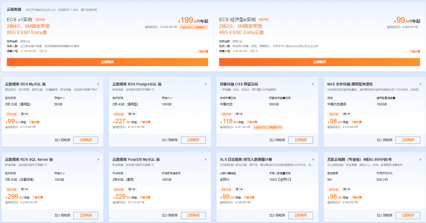The image size is (426, 223).
Task: Expand chevron on 云数据库 PolarDB MySQL 版 card
Action: pyautogui.click(x=206, y=160)
